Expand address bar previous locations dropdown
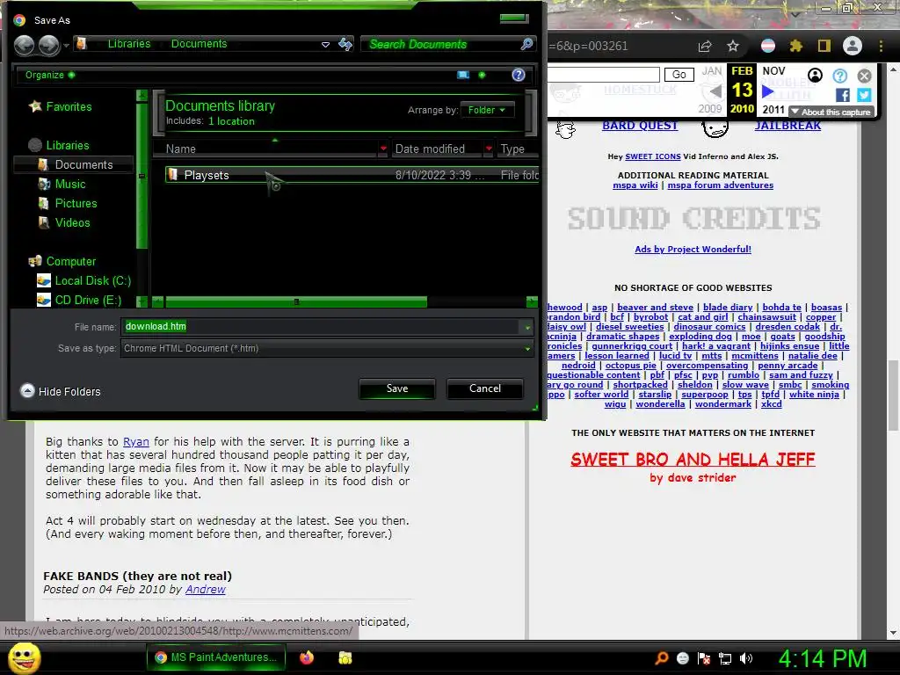Viewport: 900px width, 675px height. click(325, 44)
